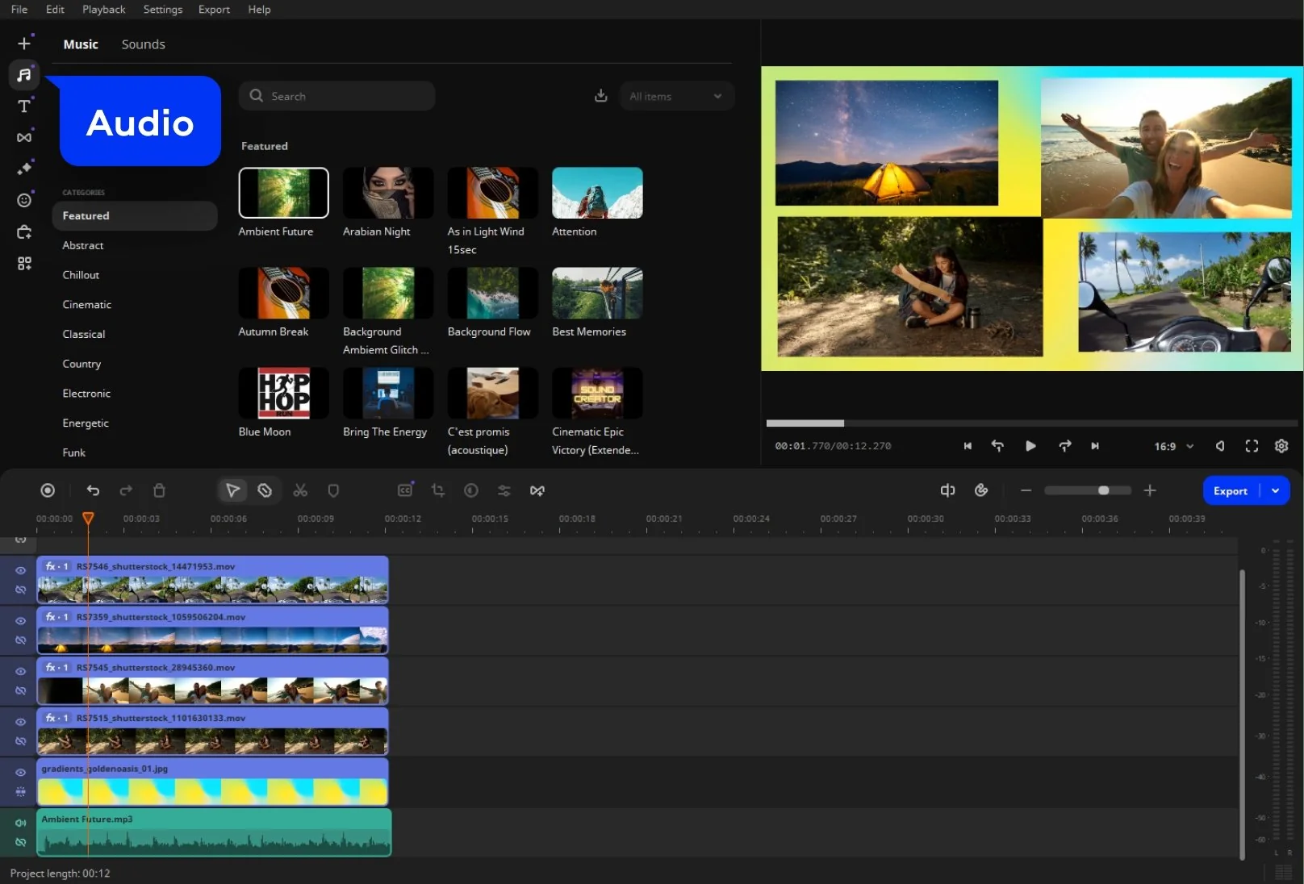Expand the Export options arrow
1304x884 pixels.
(x=1275, y=490)
